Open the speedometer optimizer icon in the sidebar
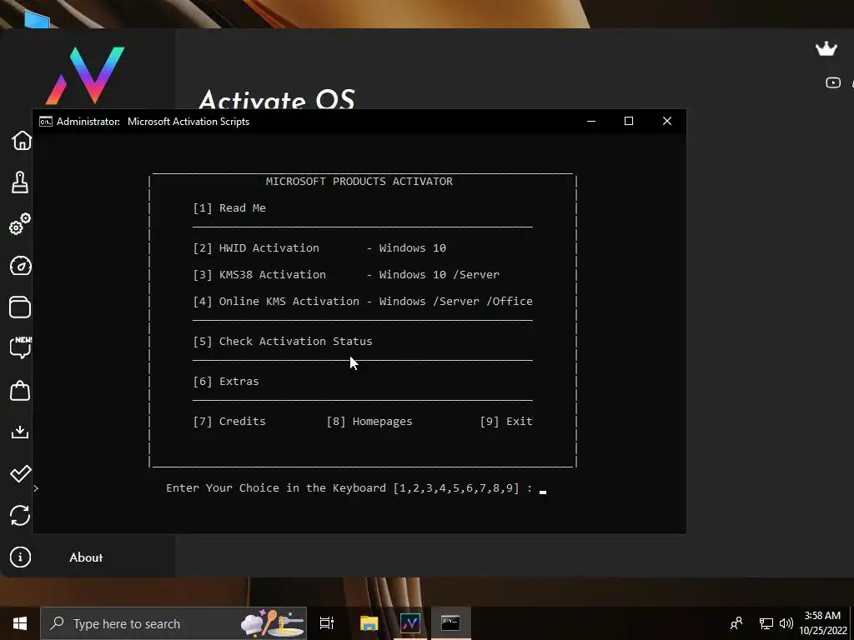This screenshot has height=640, width=854. pos(21,266)
